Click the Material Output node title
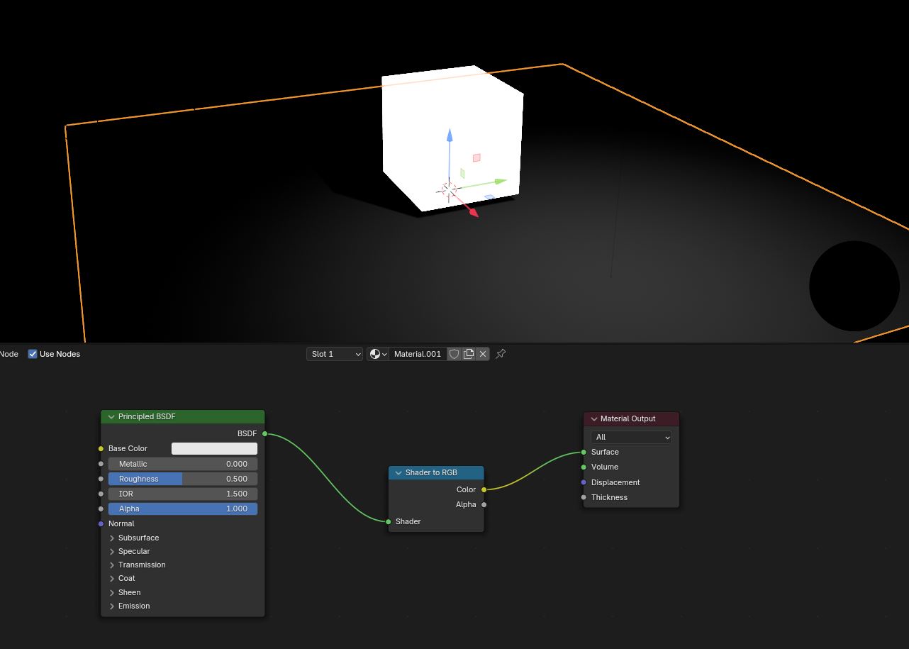This screenshot has height=649, width=909. [x=628, y=418]
